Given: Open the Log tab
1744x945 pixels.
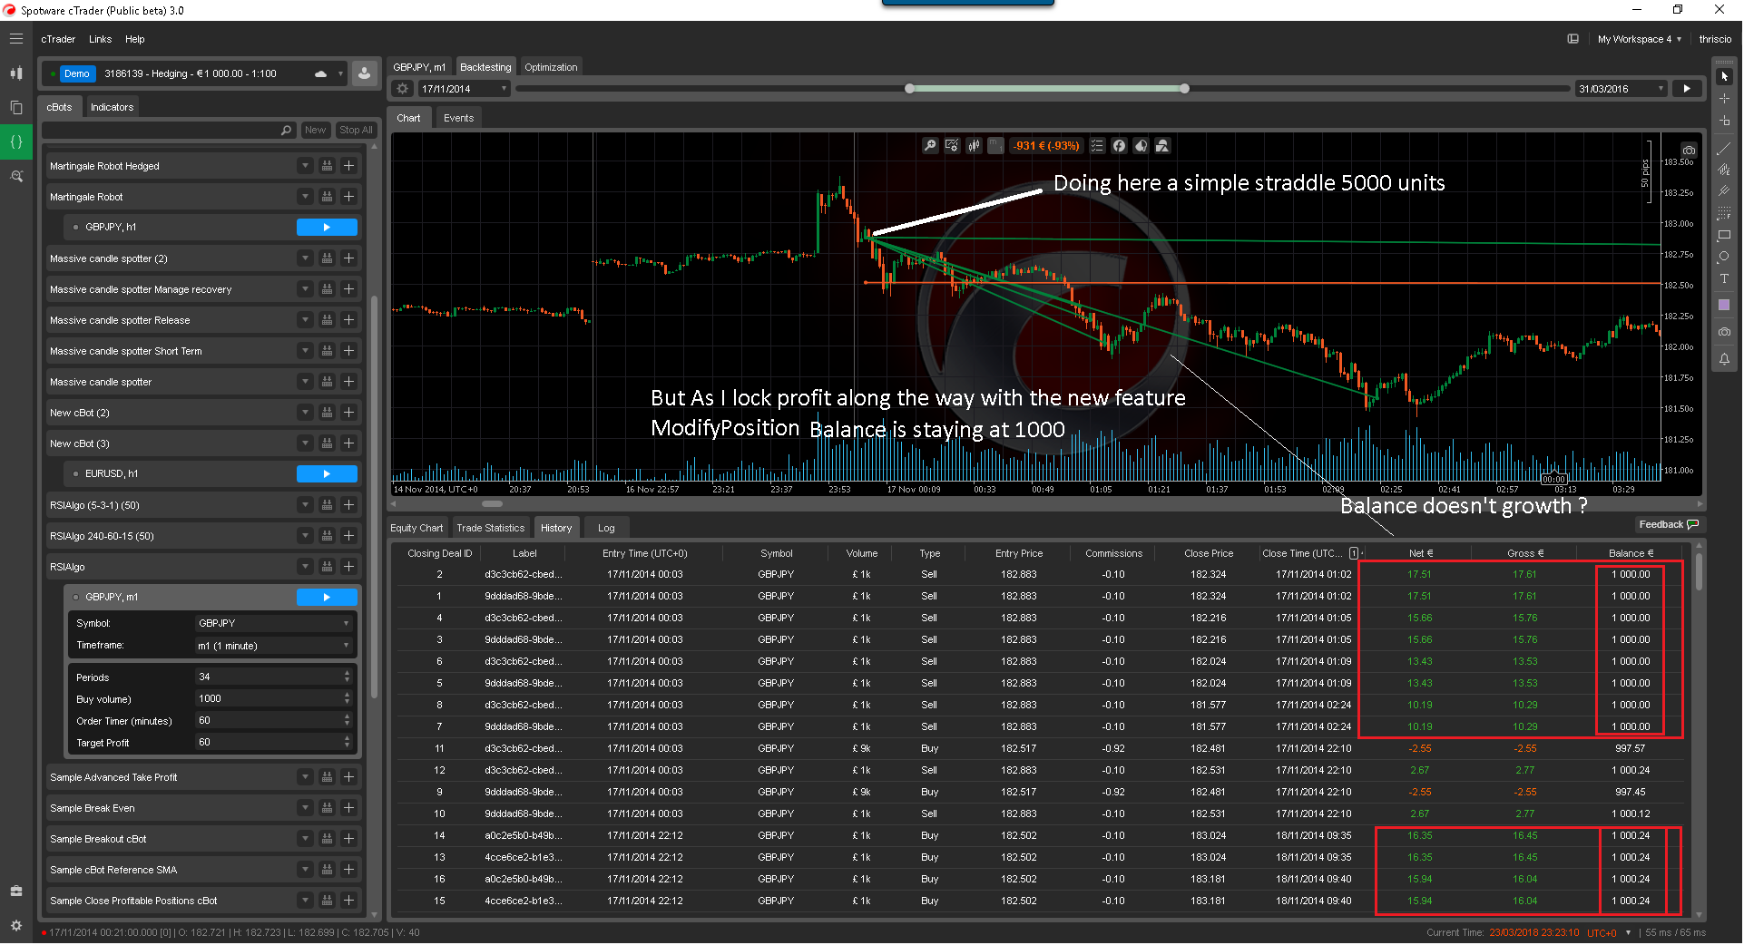Looking at the screenshot, I should coord(606,528).
